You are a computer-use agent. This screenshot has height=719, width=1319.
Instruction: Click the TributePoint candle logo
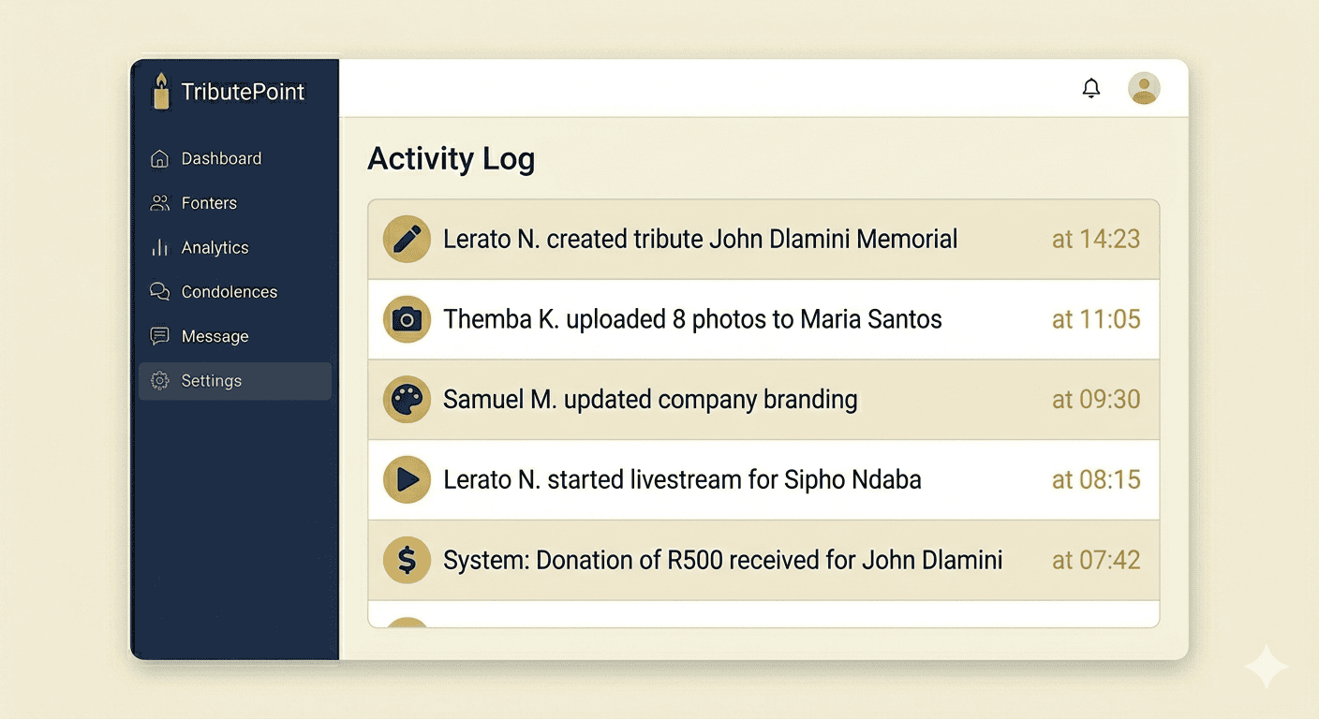pyautogui.click(x=160, y=91)
